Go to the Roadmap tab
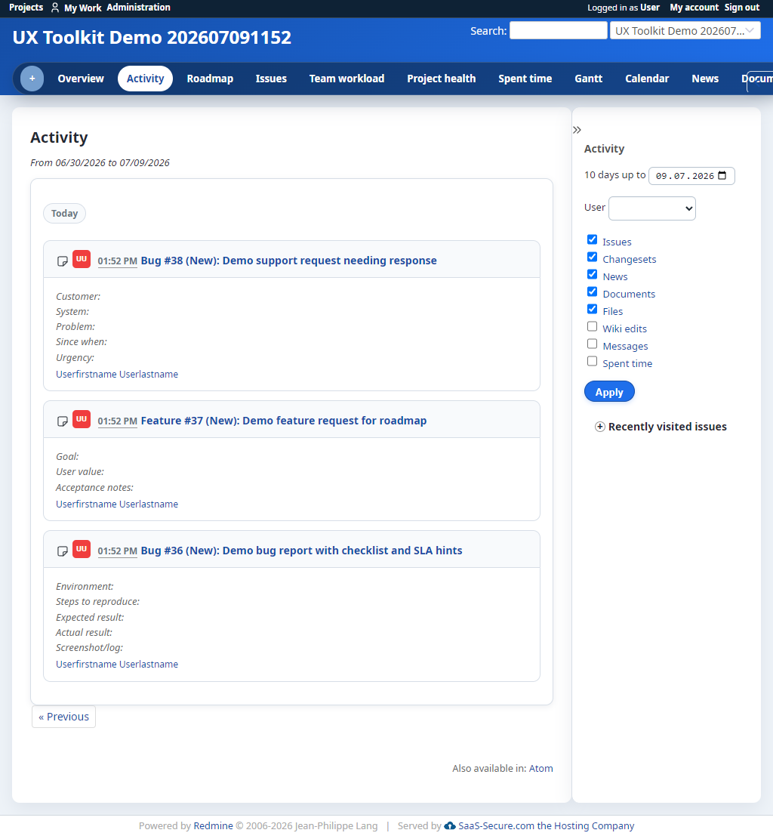This screenshot has width=773, height=836. [210, 79]
